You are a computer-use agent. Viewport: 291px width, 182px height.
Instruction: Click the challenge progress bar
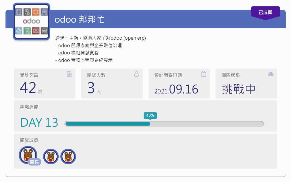[165, 124]
